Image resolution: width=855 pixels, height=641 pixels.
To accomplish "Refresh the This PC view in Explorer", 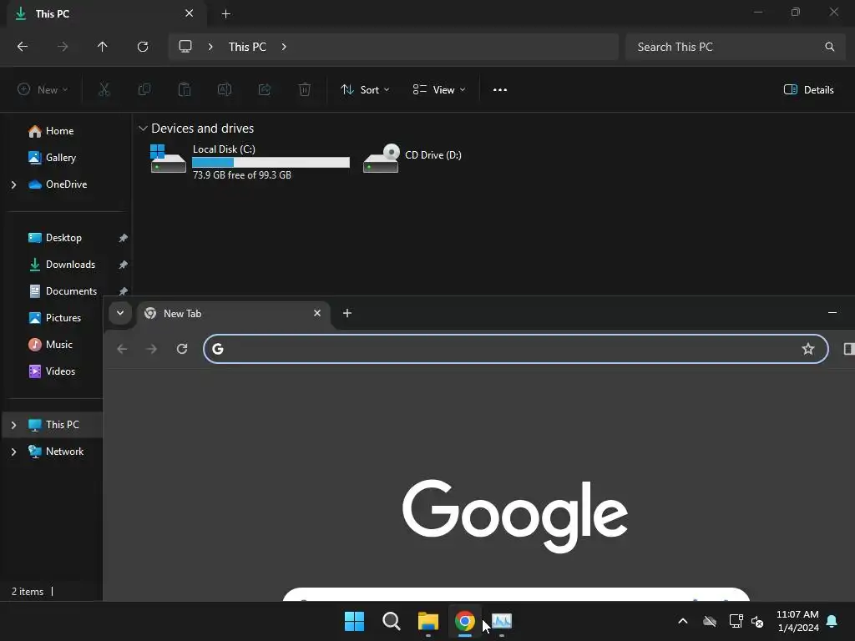I will pyautogui.click(x=143, y=47).
